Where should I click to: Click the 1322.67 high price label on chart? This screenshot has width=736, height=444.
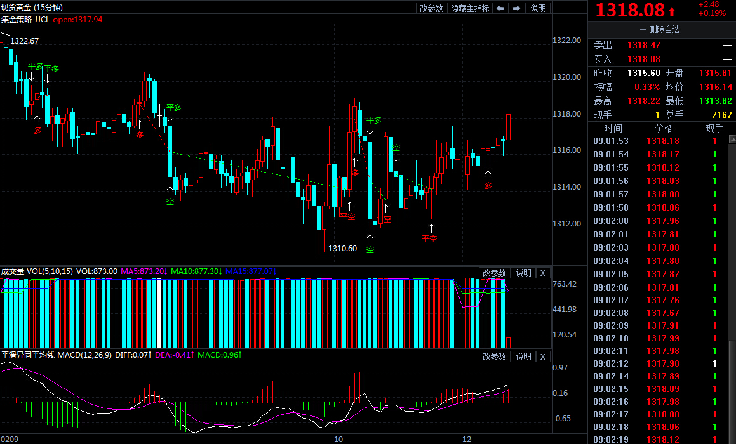click(24, 41)
